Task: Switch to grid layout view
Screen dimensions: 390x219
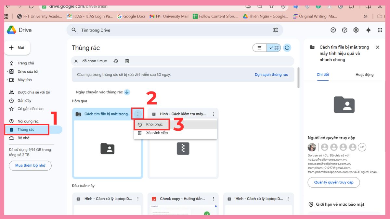Action: (x=274, y=48)
